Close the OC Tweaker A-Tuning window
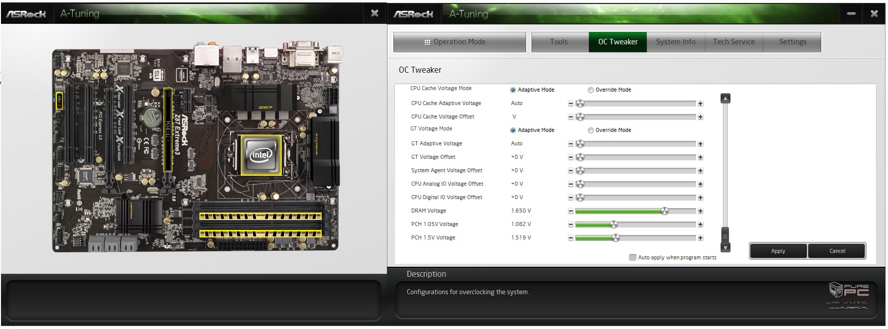Image resolution: width=888 pixels, height=329 pixels. click(874, 13)
